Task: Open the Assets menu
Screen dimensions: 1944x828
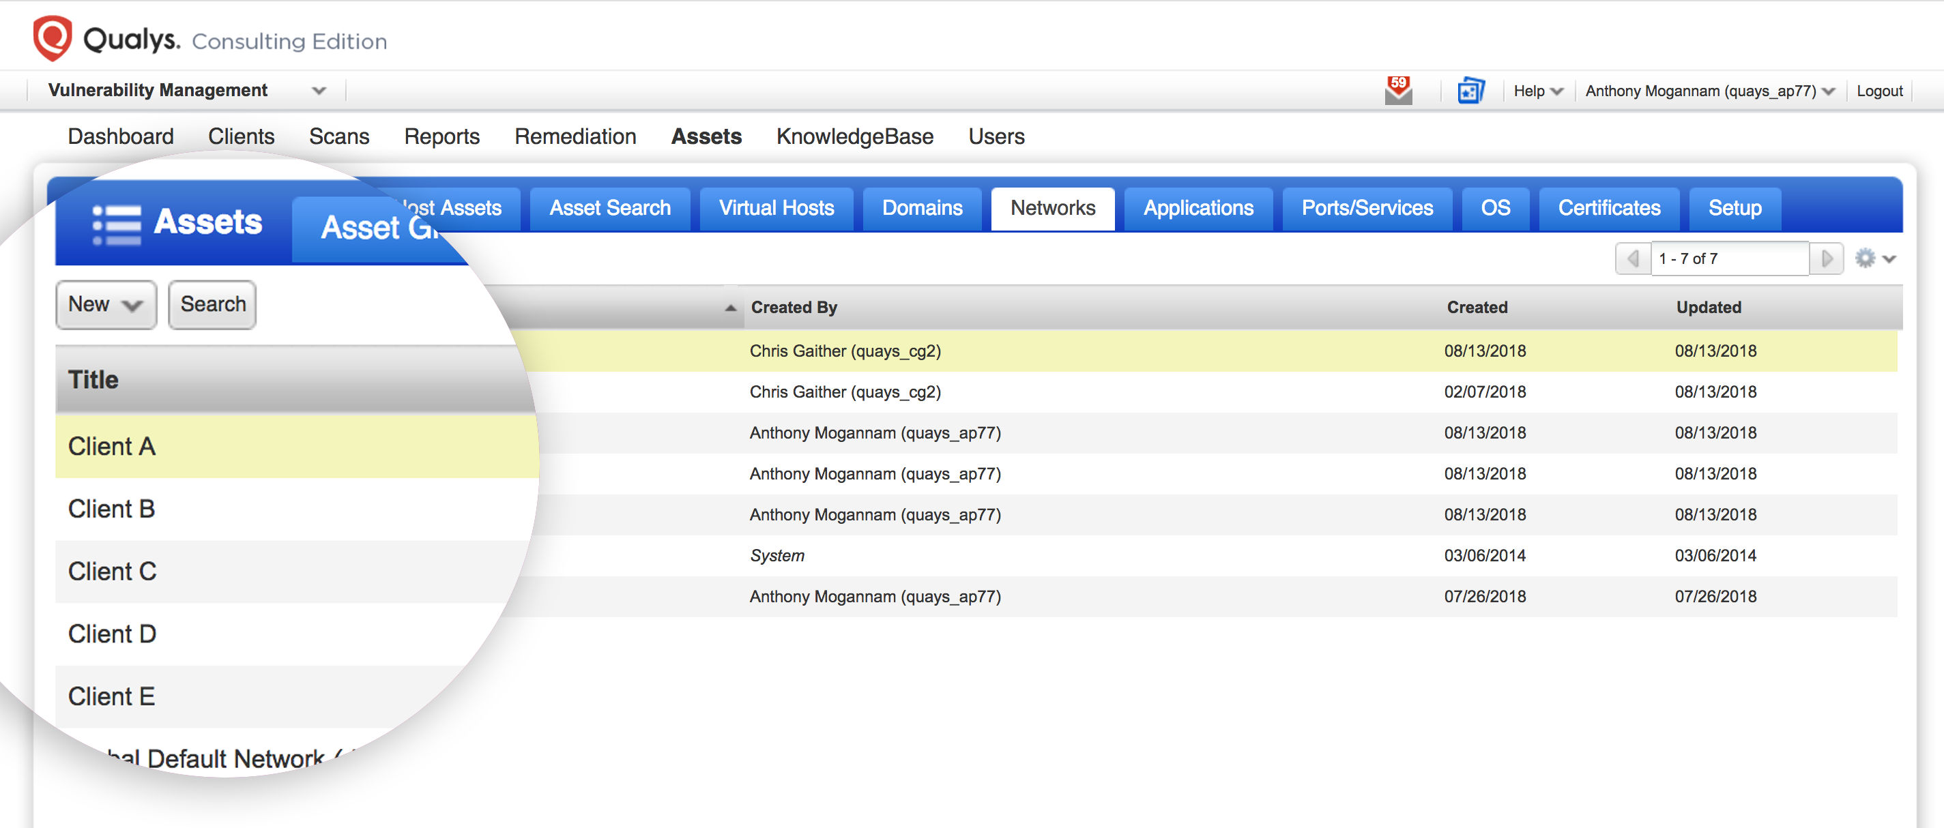Action: pyautogui.click(x=706, y=136)
